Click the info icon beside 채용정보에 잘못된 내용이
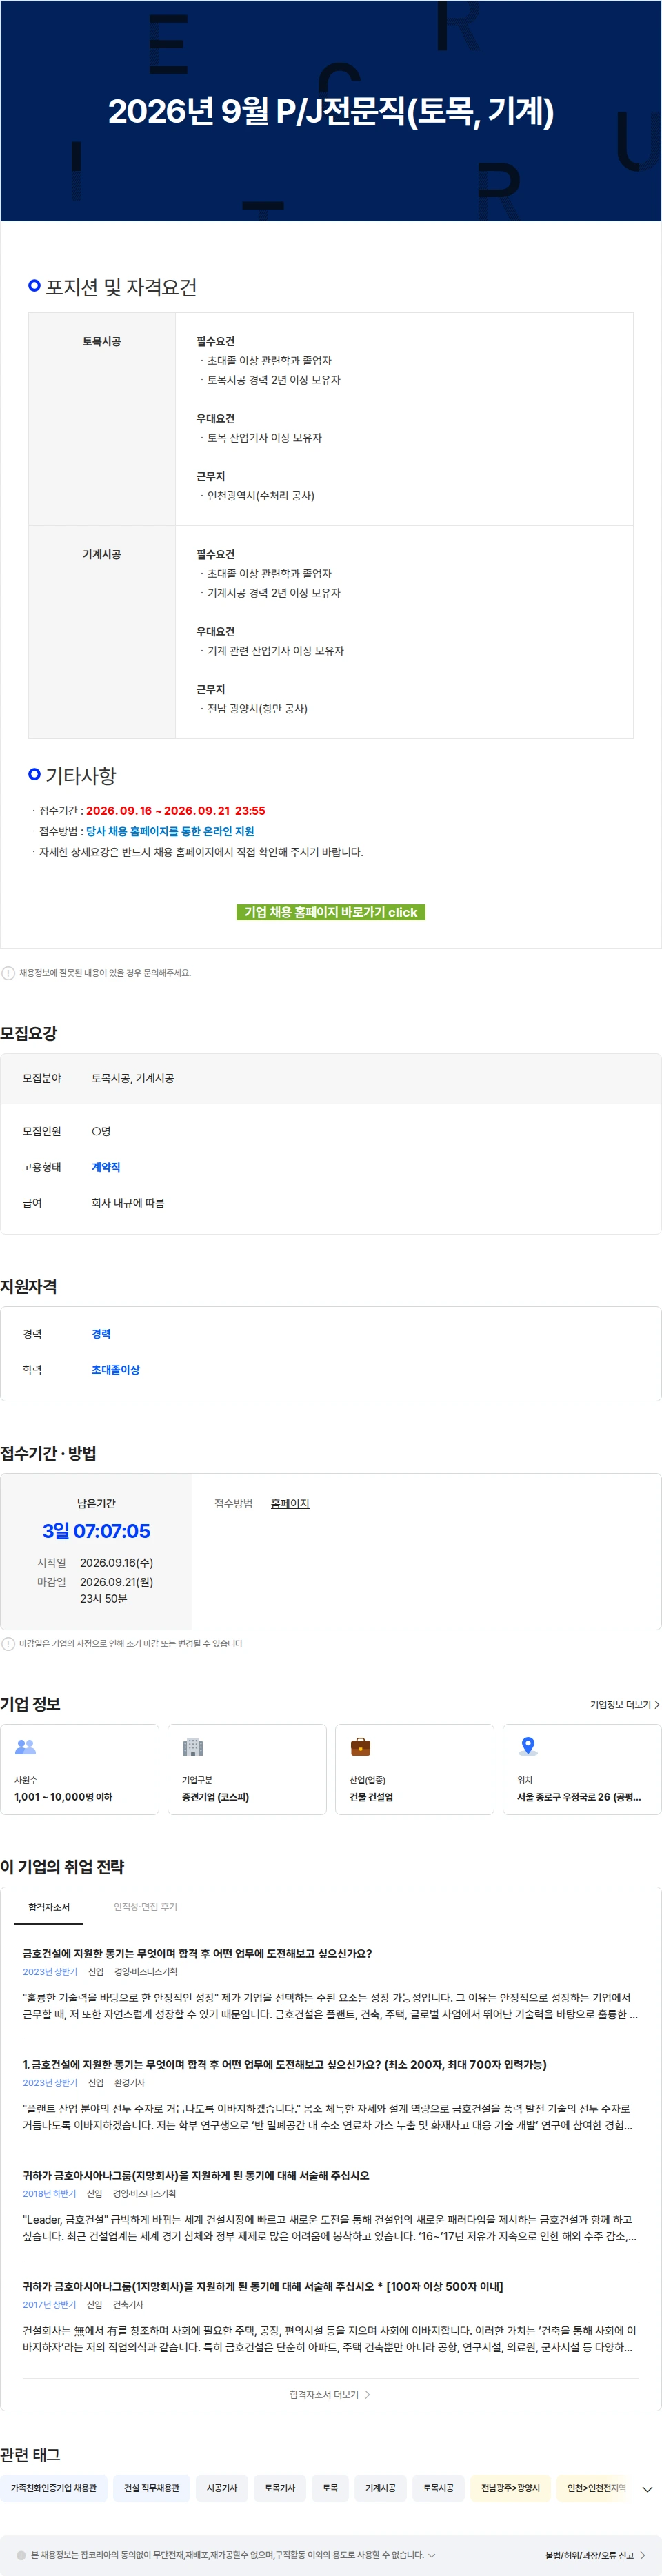This screenshot has width=662, height=2576. click(x=8, y=972)
